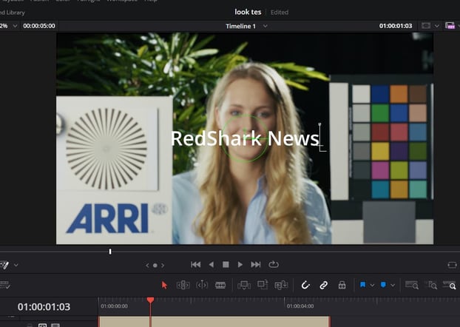Open the marker color dropdown arrow

tap(393, 285)
